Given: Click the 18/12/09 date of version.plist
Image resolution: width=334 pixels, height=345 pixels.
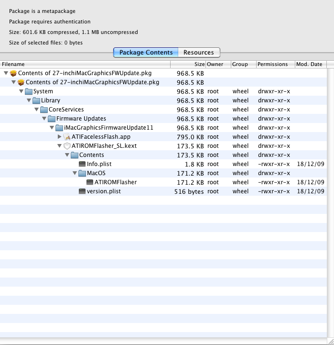Looking at the screenshot, I should (311, 191).
